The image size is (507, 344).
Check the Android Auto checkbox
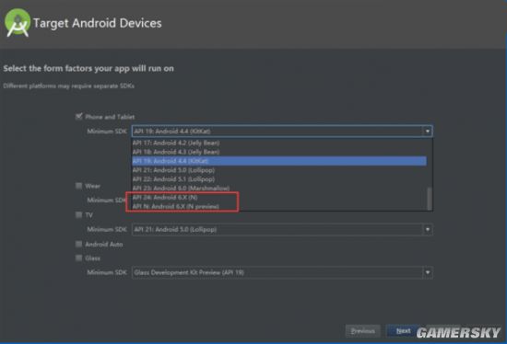tap(78, 244)
